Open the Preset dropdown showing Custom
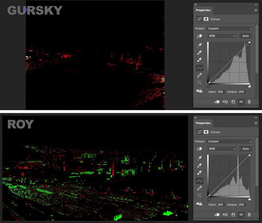This screenshot has width=262, height=223. point(229,29)
